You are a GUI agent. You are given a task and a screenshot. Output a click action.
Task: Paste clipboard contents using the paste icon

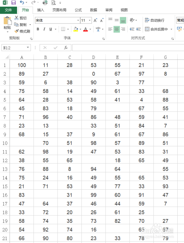[7, 21]
